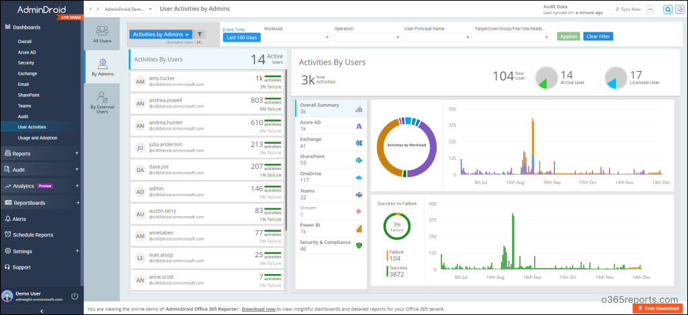The width and height of the screenshot is (688, 315).
Task: Click the SharePoint workload icon
Action: (x=359, y=160)
